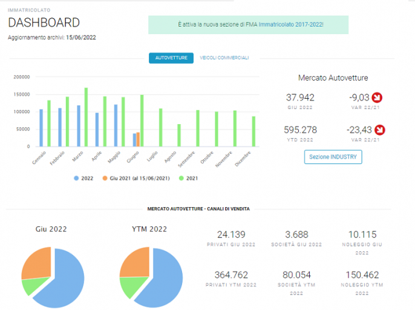The width and height of the screenshot is (415, 310).
Task: Click the blue Aprile 2022 bar
Action: pos(97,130)
